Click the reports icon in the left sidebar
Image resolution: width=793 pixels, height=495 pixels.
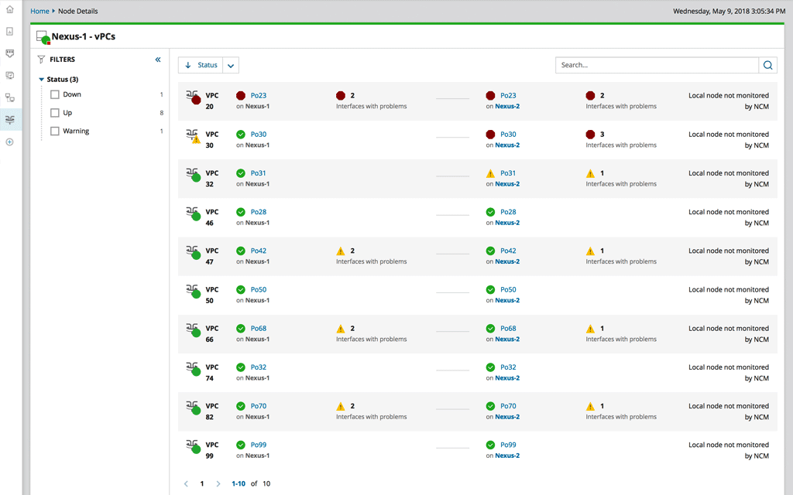click(x=9, y=32)
